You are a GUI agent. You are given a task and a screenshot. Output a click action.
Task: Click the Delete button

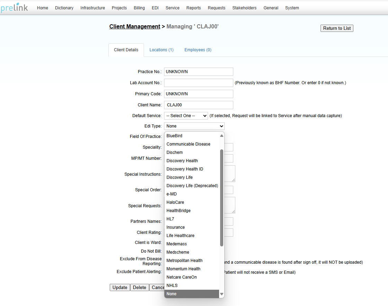[x=139, y=287]
